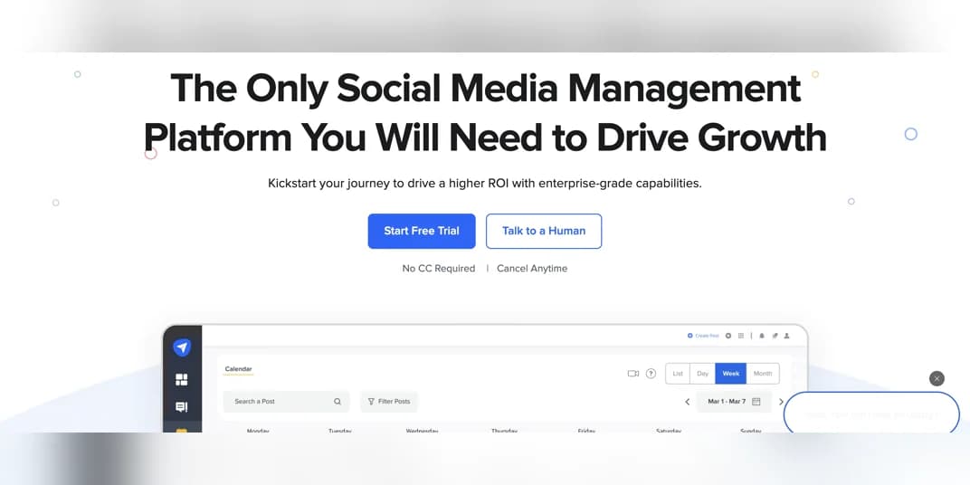970x485 pixels.
Task: Go to previous week with the left chevron
Action: tap(688, 402)
